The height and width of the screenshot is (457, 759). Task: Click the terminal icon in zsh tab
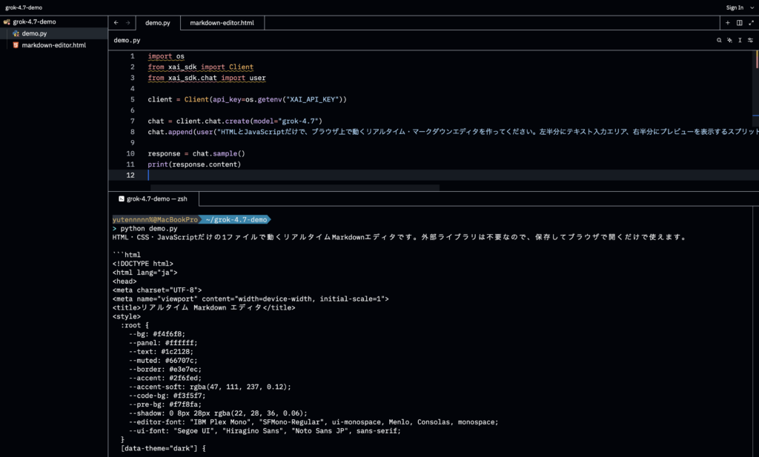pos(122,199)
